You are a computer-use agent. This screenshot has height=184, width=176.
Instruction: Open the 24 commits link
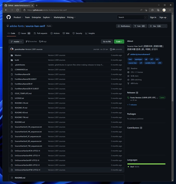point(116,49)
